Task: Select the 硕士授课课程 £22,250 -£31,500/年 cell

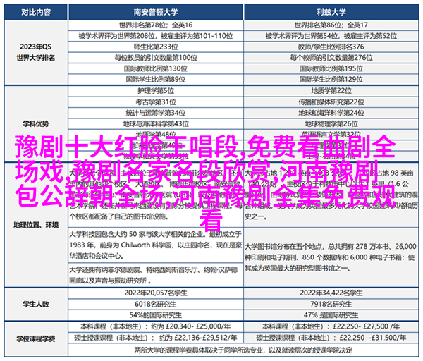Action: click(331, 338)
